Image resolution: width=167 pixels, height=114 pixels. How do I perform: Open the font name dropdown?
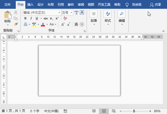pyautogui.click(x=59, y=12)
